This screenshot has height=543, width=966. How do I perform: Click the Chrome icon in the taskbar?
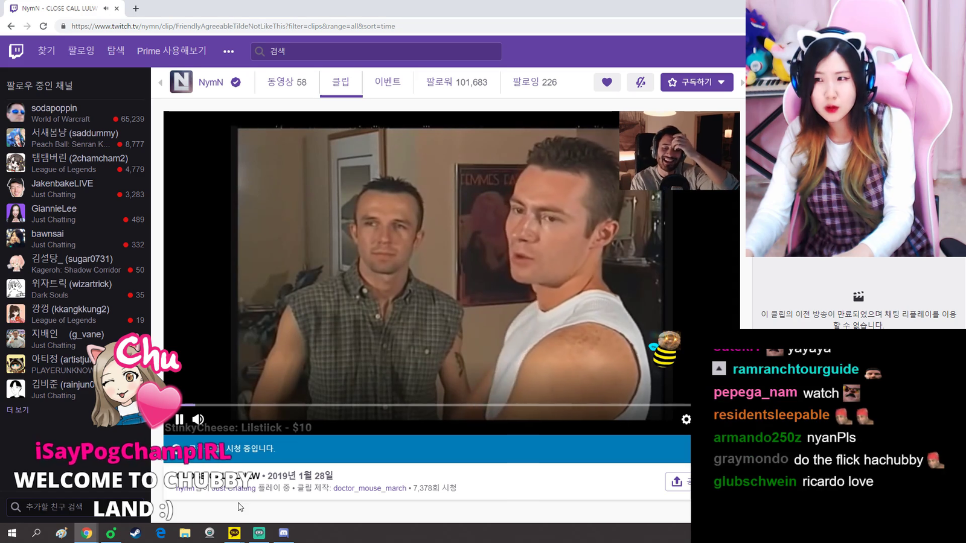(x=86, y=533)
